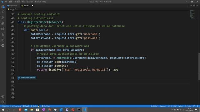This screenshot has height=112, width=200.
Task: Click the post method name
Action: tap(34, 30)
